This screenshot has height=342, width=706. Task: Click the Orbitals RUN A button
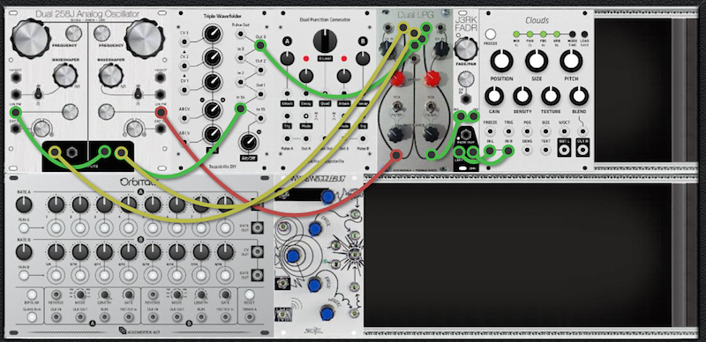click(x=24, y=227)
